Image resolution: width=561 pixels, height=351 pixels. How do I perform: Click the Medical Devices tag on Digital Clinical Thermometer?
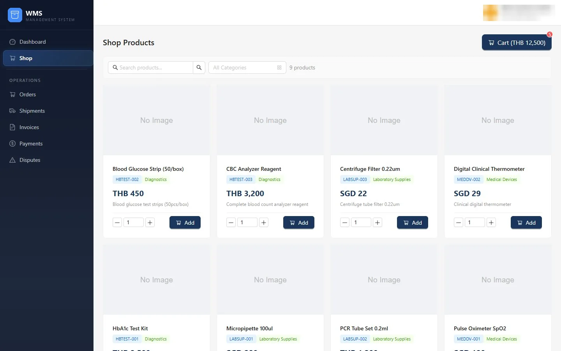pyautogui.click(x=502, y=180)
